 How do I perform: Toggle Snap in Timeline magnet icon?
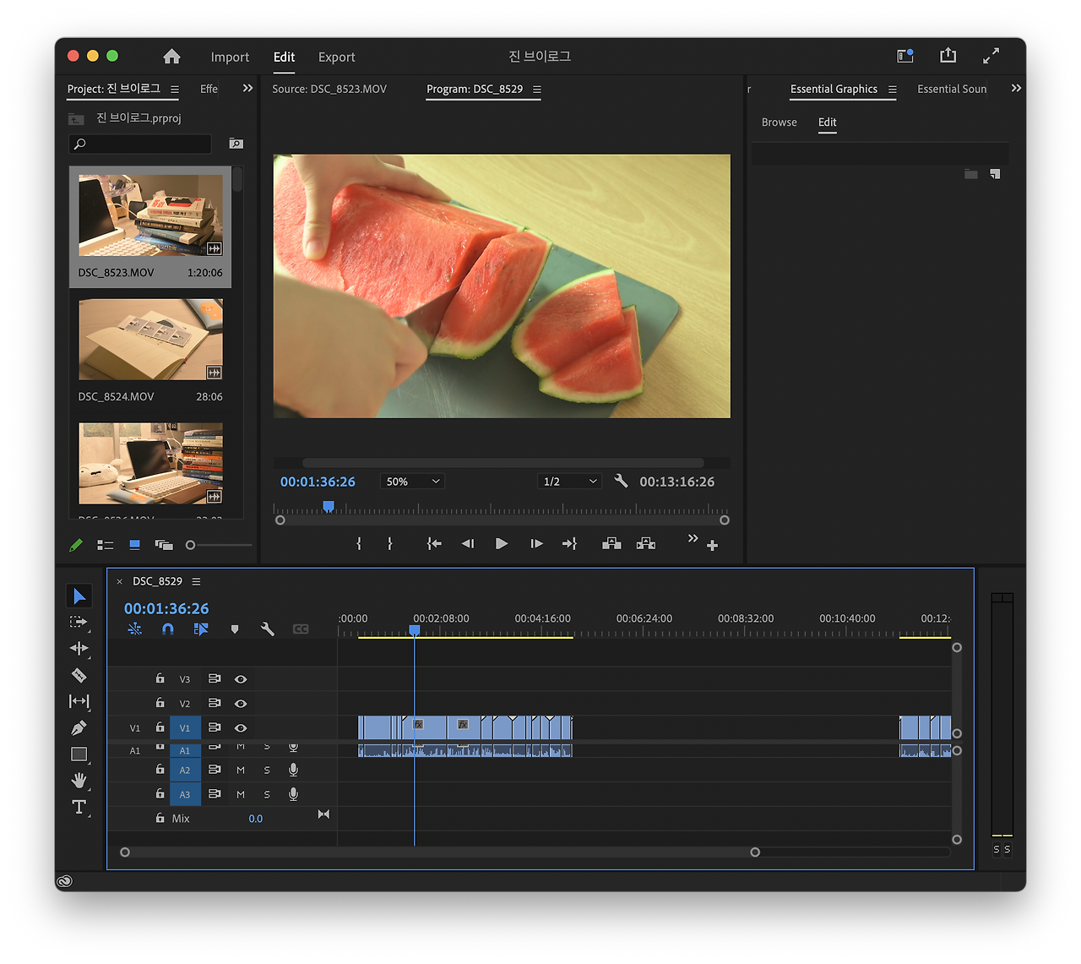point(168,629)
